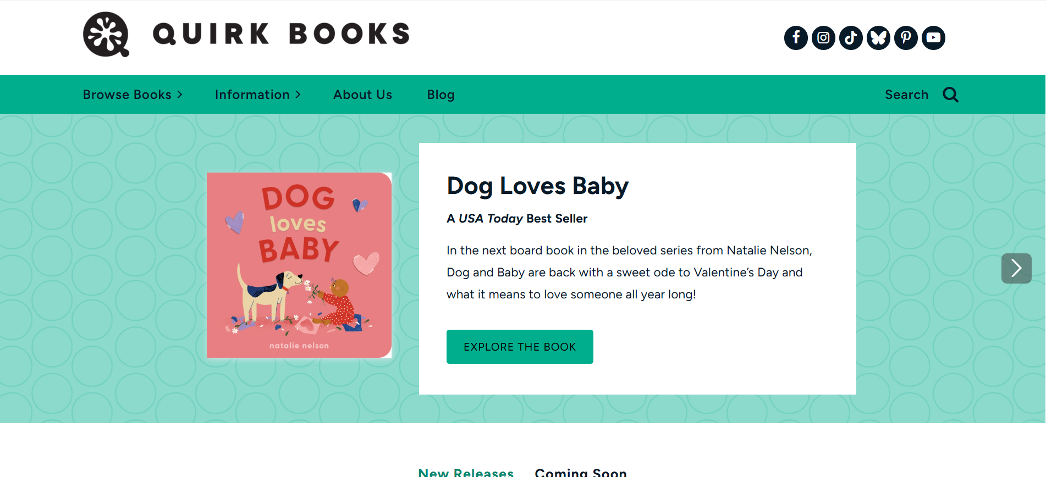
Task: Click the Search text label
Action: tap(906, 95)
